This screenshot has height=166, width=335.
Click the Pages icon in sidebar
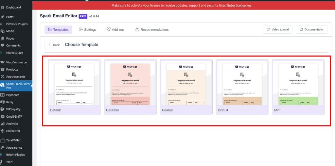coord(2,39)
